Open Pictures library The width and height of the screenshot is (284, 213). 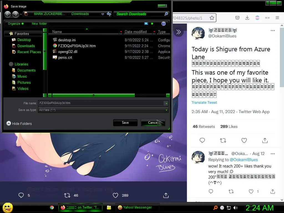click(24, 82)
